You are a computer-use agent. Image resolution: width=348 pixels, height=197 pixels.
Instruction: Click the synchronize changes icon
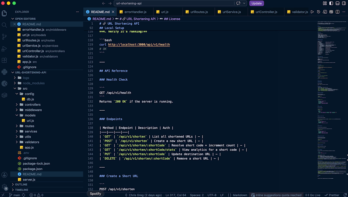click(x=23, y=195)
